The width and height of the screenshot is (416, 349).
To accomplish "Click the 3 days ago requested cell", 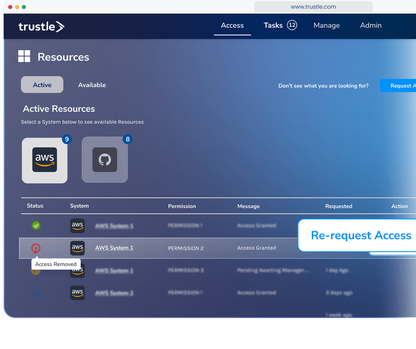I will [339, 293].
